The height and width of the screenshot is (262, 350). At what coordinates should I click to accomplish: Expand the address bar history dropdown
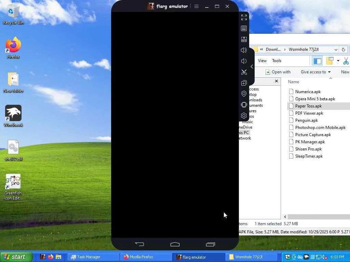pos(336,49)
